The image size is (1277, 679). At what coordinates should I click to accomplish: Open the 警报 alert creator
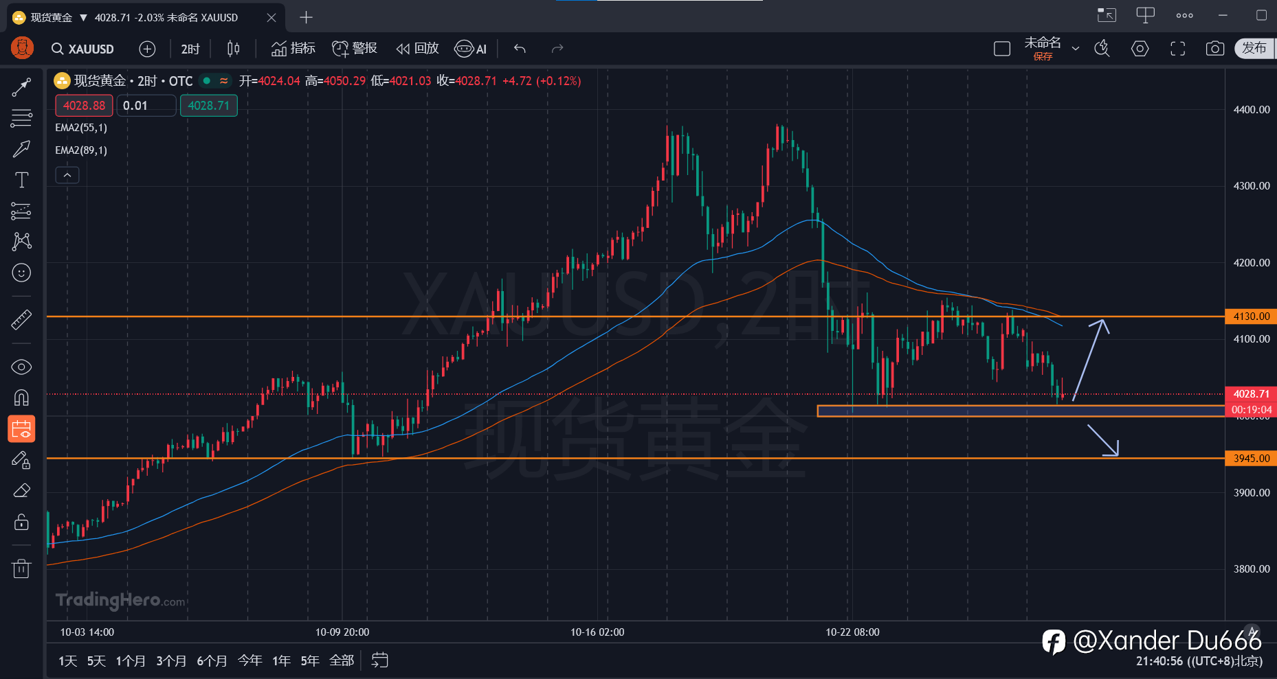coord(355,49)
